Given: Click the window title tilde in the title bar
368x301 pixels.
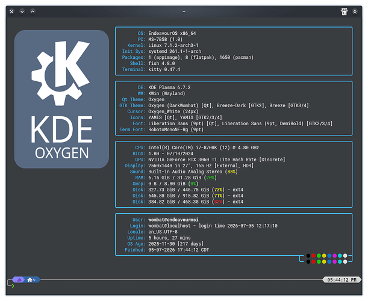Looking at the screenshot, I should tap(184, 11).
